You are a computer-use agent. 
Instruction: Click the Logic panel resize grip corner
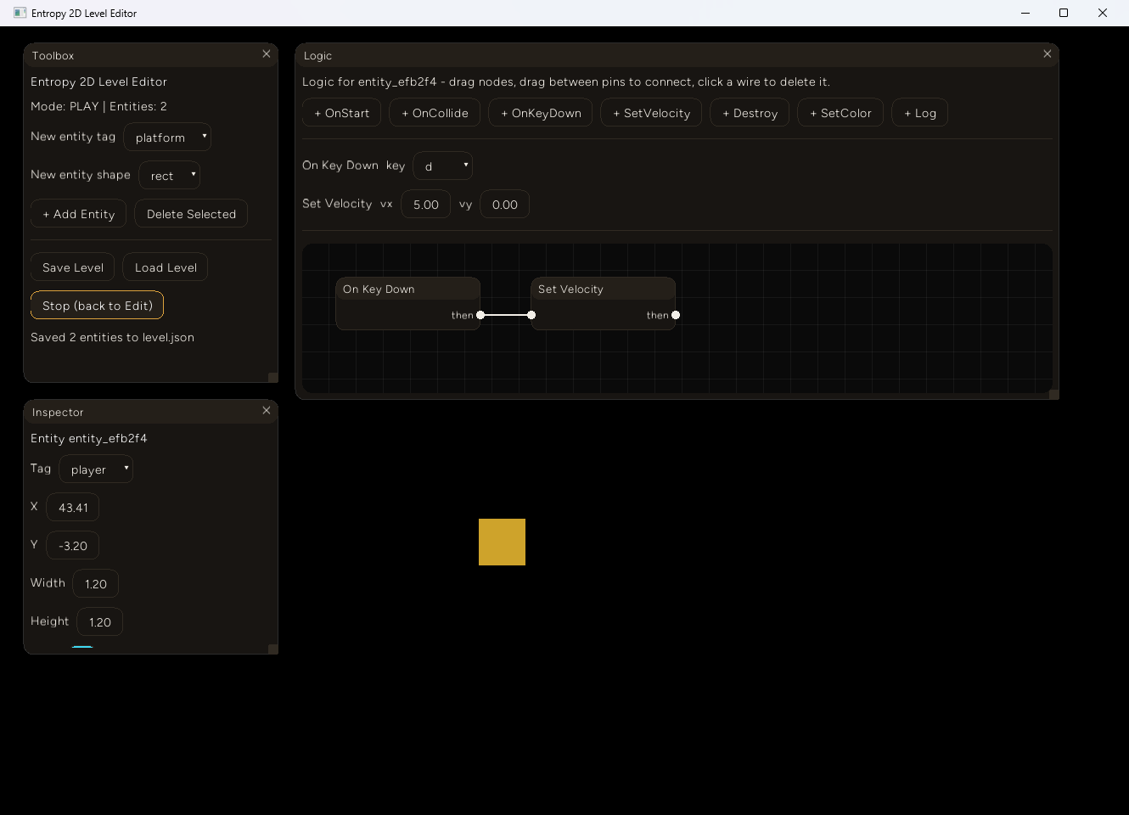point(1053,394)
